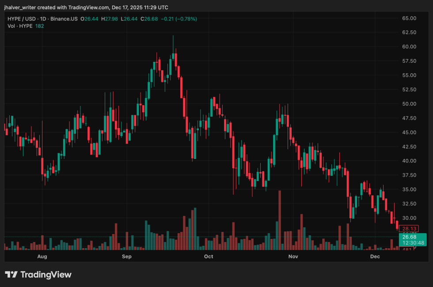Viewport: 433px width, 287px height.
Task: Click the 50.00 price axis label
Action: click(x=410, y=104)
